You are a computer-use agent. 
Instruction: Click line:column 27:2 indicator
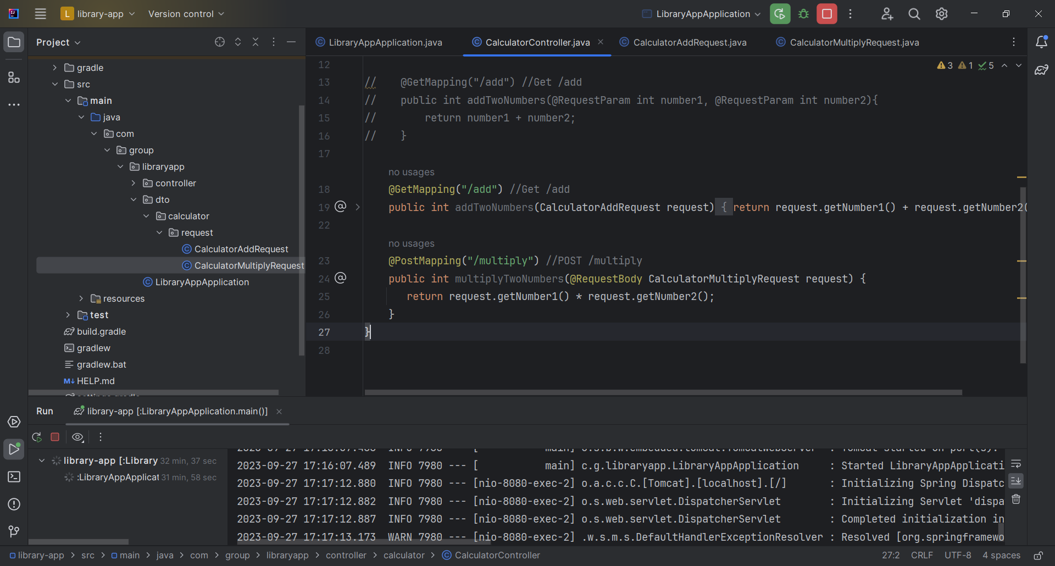pyautogui.click(x=891, y=556)
